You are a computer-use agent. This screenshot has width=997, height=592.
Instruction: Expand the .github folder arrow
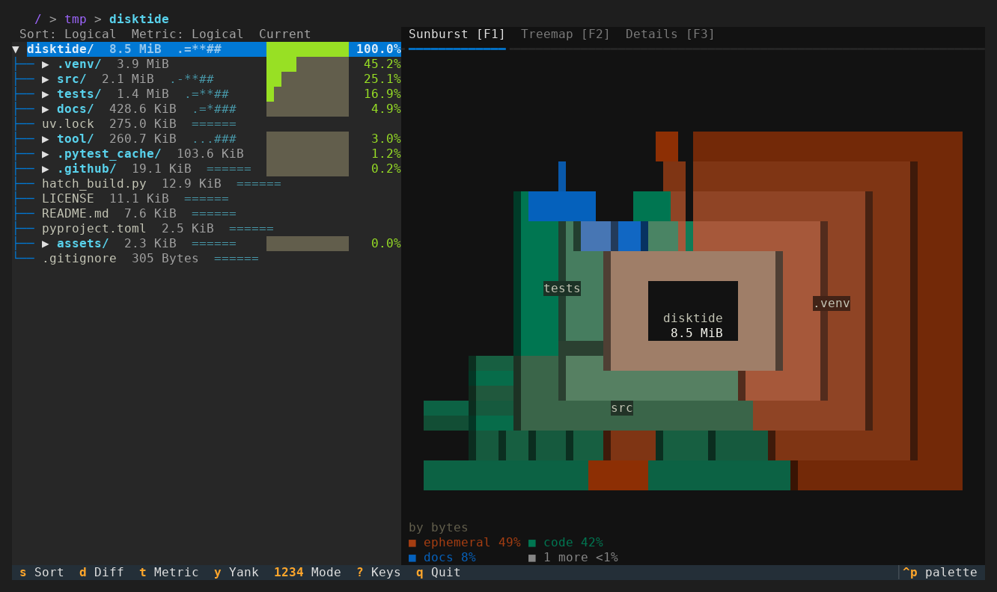(46, 169)
